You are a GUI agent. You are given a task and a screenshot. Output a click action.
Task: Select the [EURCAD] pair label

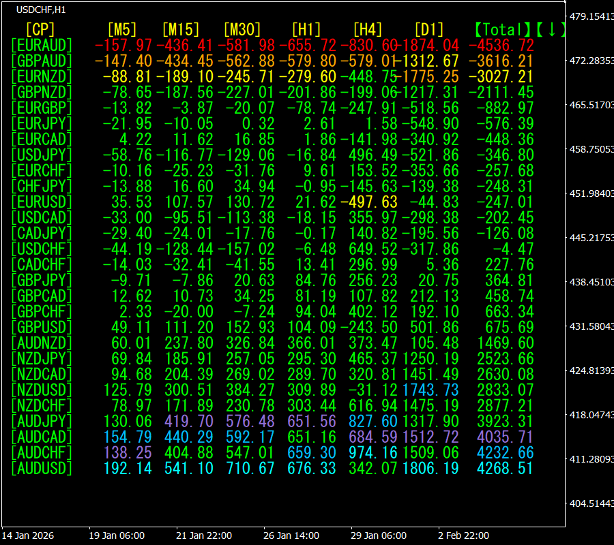[42, 139]
